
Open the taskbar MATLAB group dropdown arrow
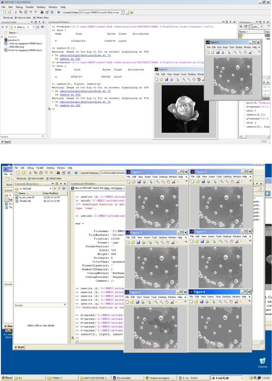[x=242, y=378]
